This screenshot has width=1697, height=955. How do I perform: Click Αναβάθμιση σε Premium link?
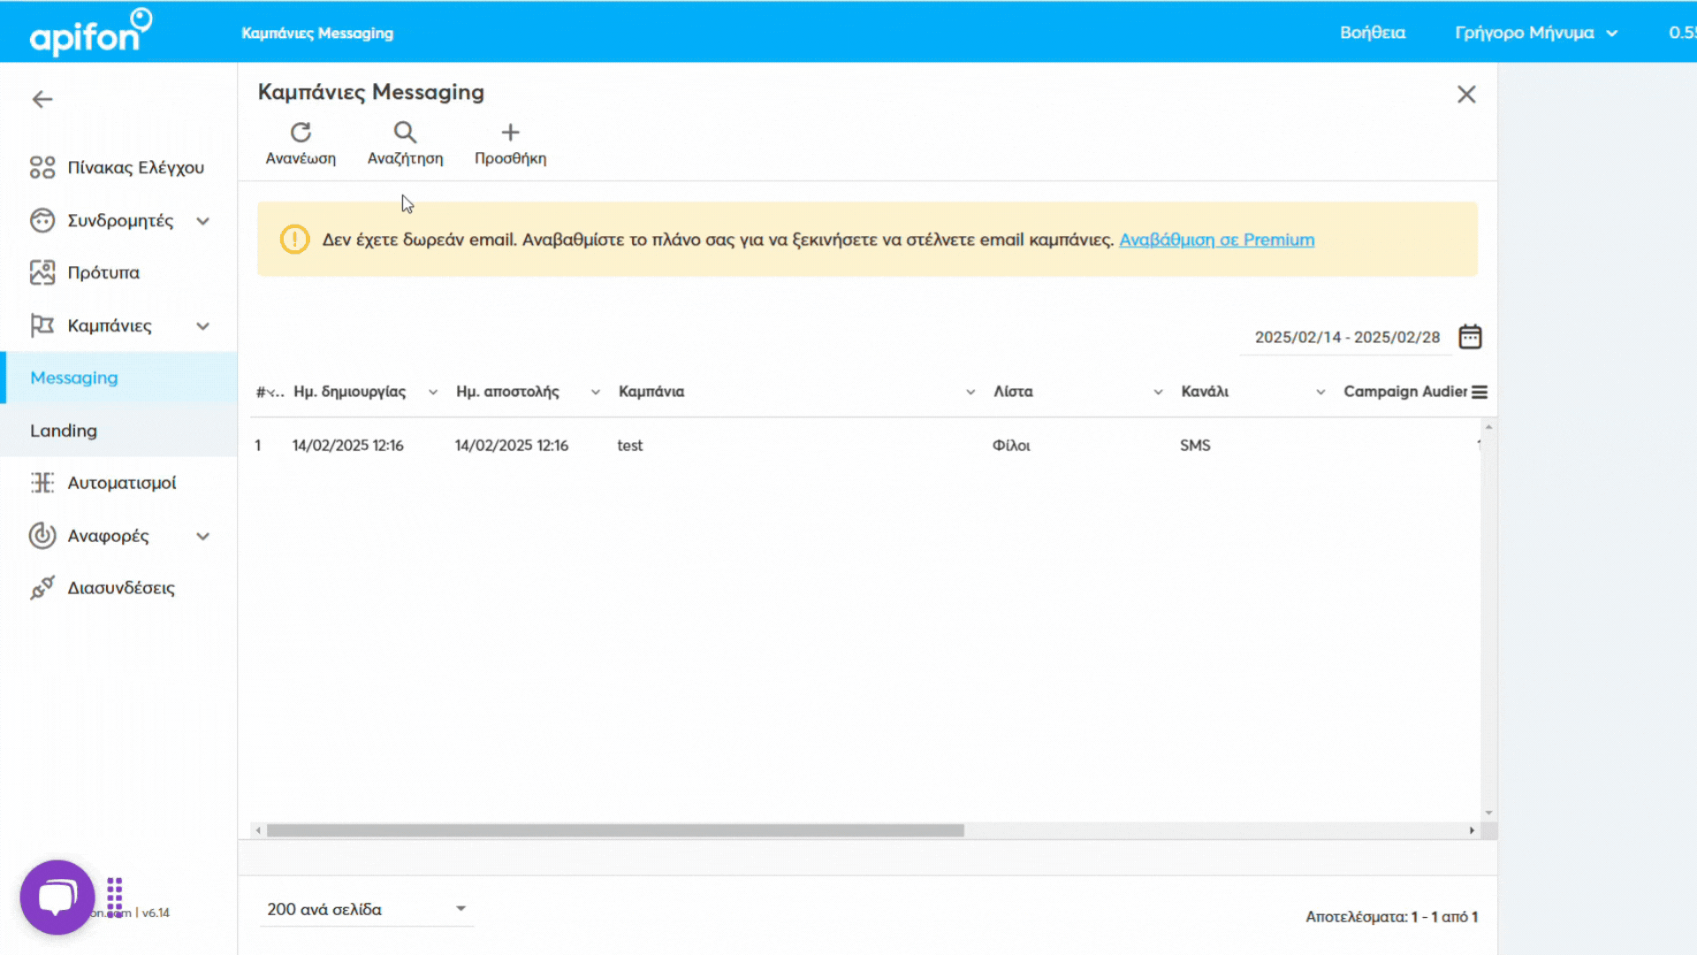click(x=1216, y=240)
